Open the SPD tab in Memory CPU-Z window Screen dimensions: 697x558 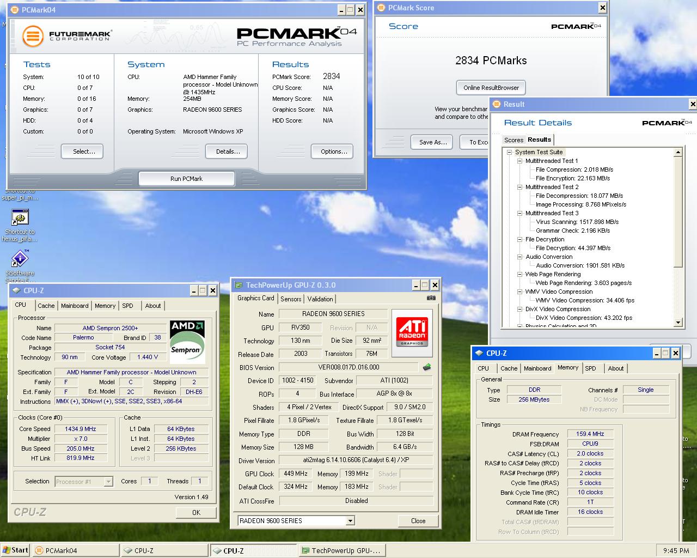click(x=590, y=368)
